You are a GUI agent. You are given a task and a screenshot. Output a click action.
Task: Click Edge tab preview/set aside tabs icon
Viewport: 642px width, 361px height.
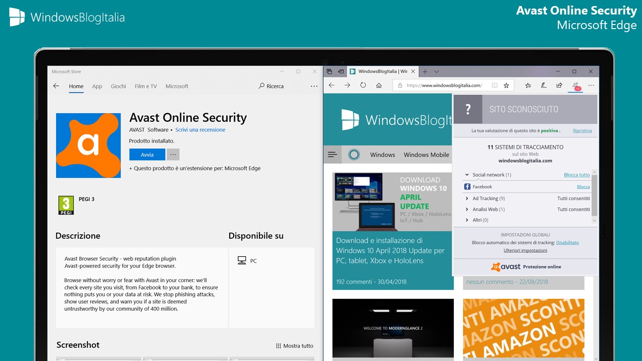[329, 72]
